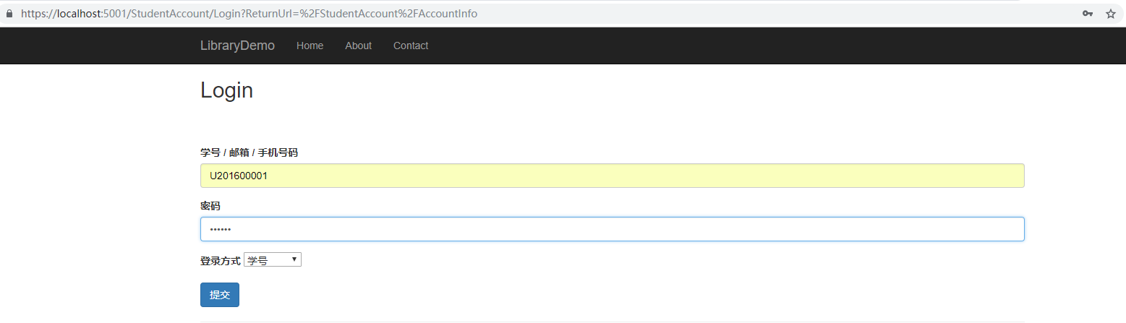Click the port 5001 in the URL

pyautogui.click(x=114, y=14)
